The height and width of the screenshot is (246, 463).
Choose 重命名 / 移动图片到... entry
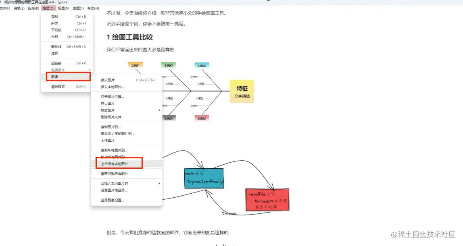[x=127, y=134]
